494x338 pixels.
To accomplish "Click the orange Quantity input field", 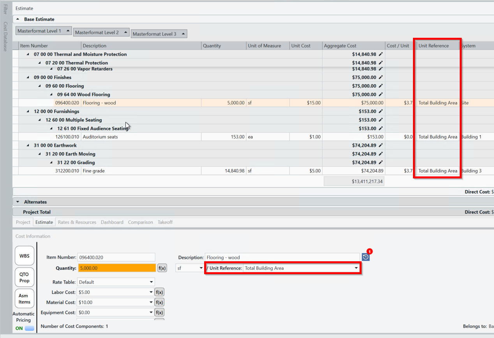I will point(116,268).
